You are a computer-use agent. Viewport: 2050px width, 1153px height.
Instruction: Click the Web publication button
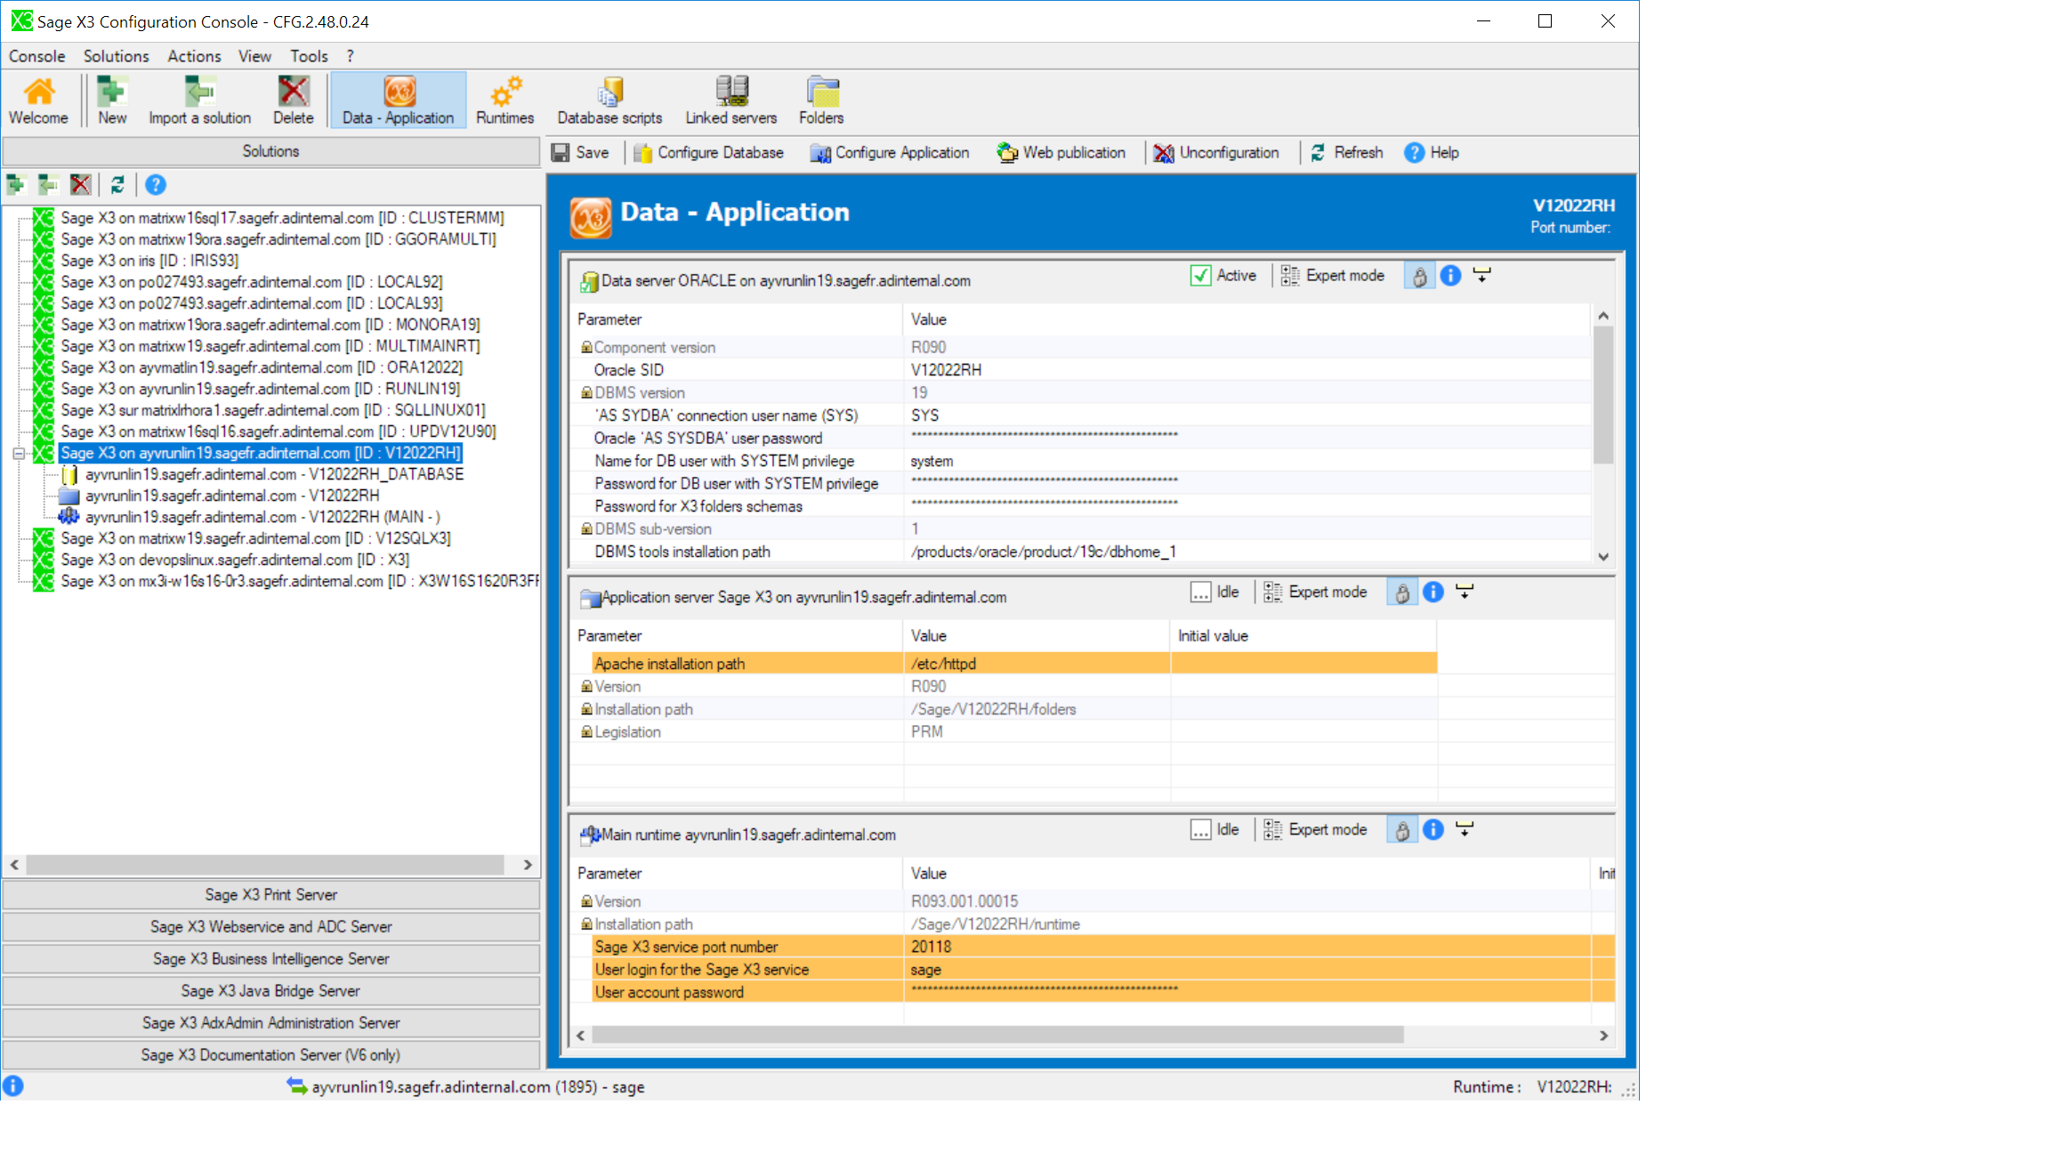[x=1061, y=153]
